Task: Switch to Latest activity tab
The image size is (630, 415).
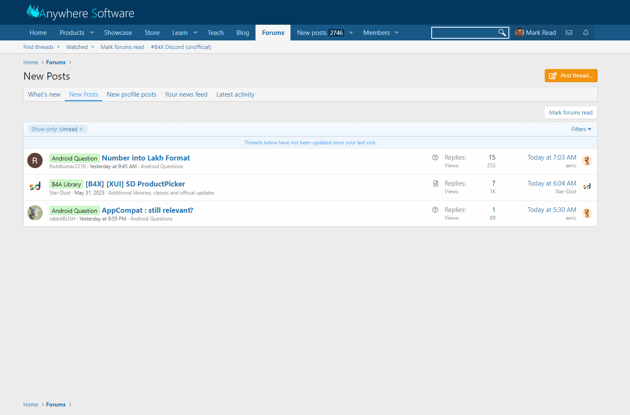Action: (235, 94)
